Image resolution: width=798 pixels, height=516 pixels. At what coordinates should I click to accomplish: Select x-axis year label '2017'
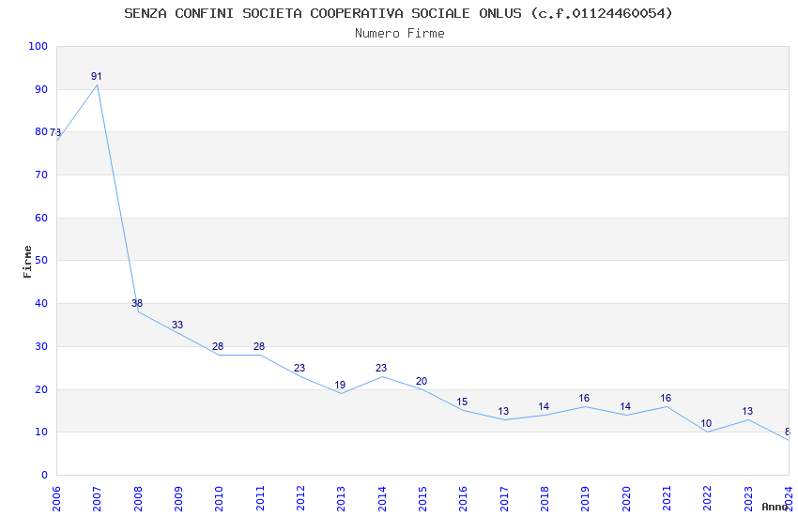[504, 498]
